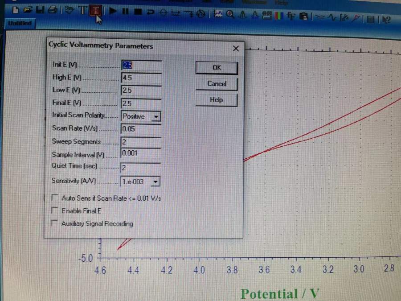Click the Save disk toolbar icon
This screenshot has height=301, width=401.
40,9
